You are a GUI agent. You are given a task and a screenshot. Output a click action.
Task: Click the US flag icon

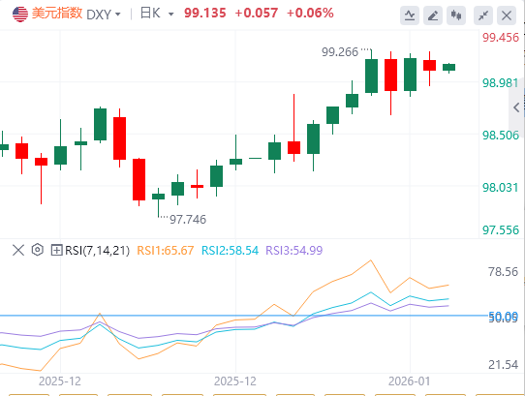pyautogui.click(x=20, y=15)
